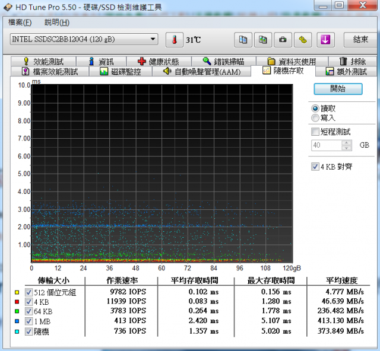
Task: Open the 檔案效能測試 file benchmark tab
Action: tap(50, 72)
